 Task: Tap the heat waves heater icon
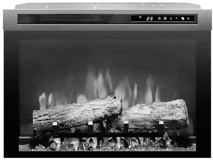pyautogui.click(x=165, y=18)
